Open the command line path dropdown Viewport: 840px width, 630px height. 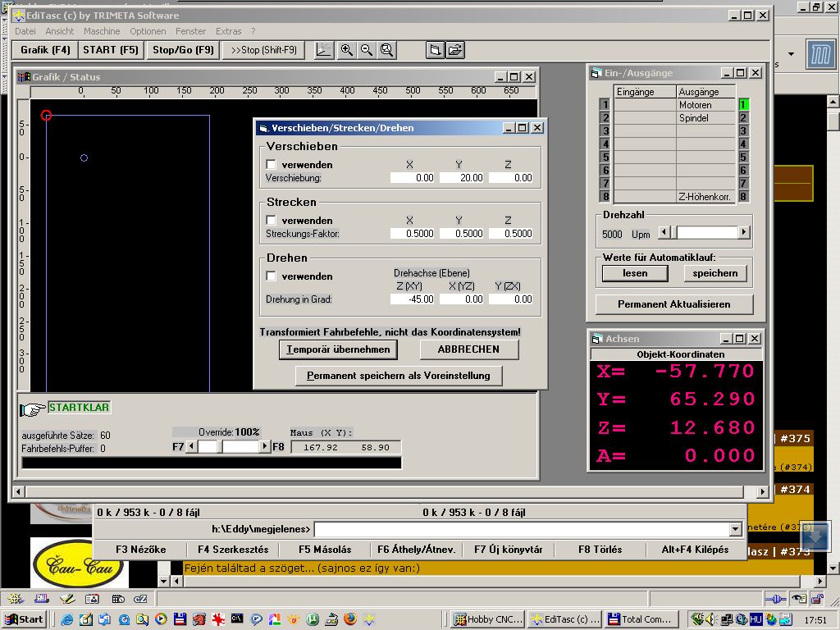point(735,529)
